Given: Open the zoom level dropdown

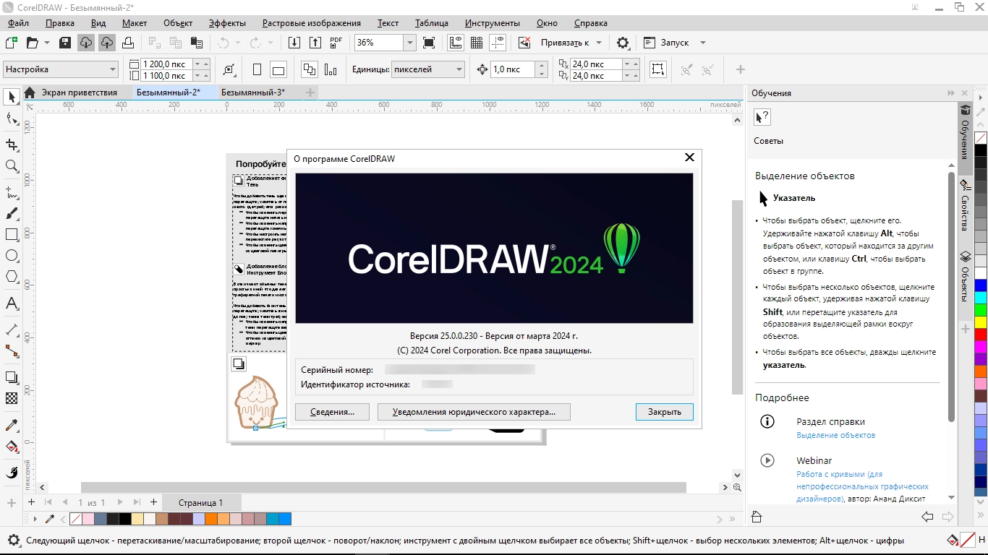Looking at the screenshot, I should pos(409,43).
